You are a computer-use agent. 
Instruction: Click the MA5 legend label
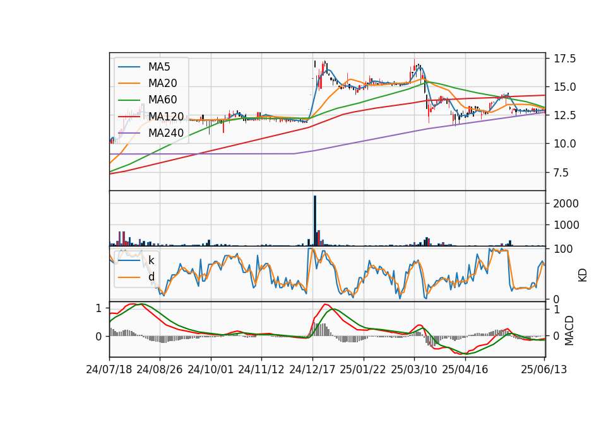tap(159, 67)
